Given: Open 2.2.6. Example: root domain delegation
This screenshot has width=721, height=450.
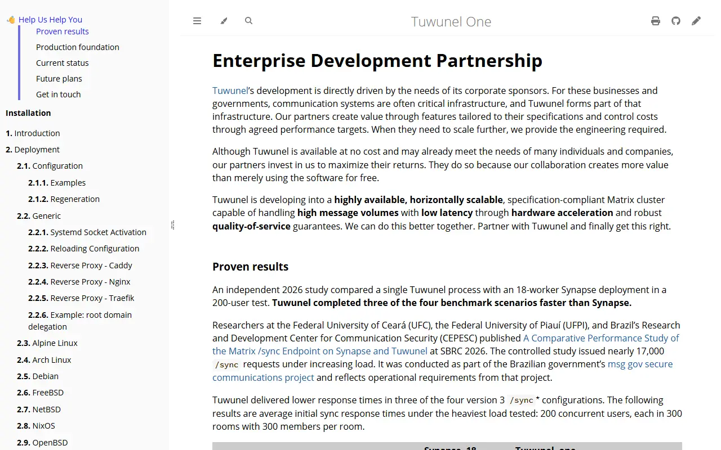Looking at the screenshot, I should tap(80, 321).
